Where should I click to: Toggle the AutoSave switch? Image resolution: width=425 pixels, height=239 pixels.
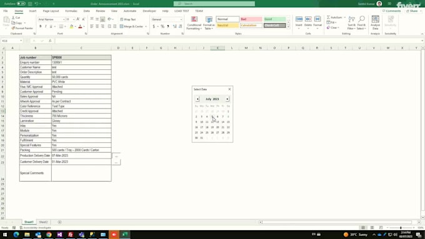[x=21, y=4]
